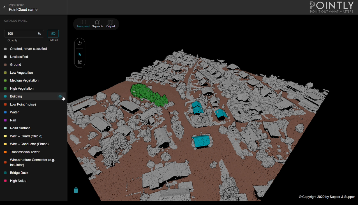
Task: Select the Ground class
Action: (15, 65)
